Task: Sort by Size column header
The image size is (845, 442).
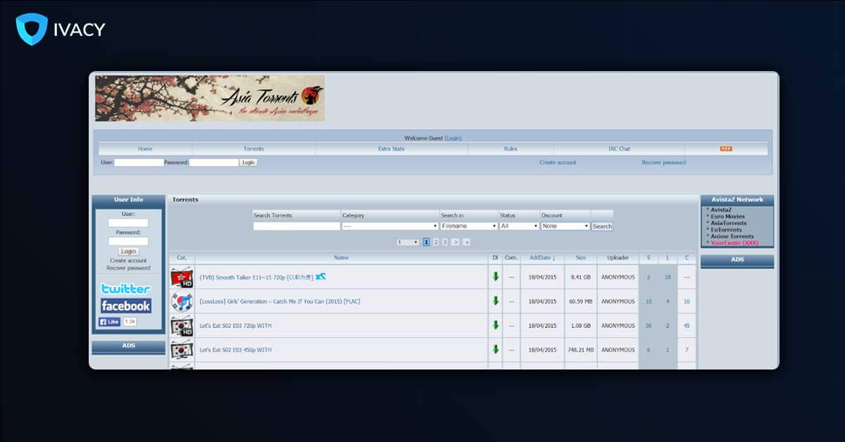Action: [580, 258]
